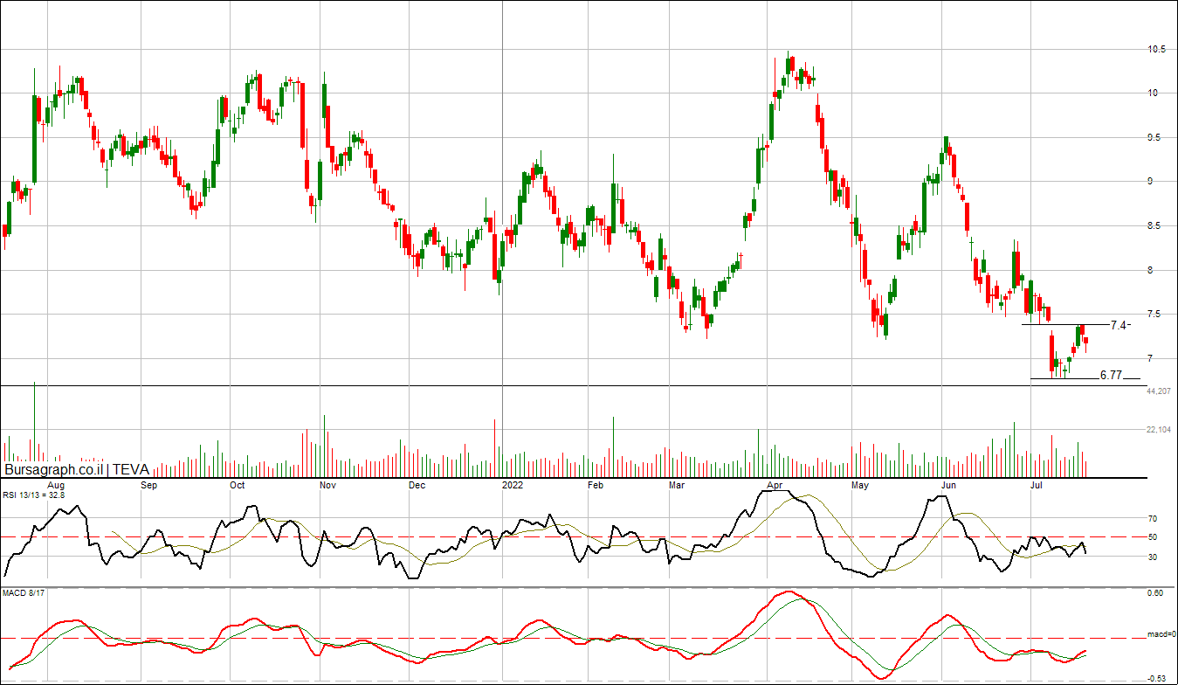
Task: Select the May month label
Action: click(x=861, y=484)
